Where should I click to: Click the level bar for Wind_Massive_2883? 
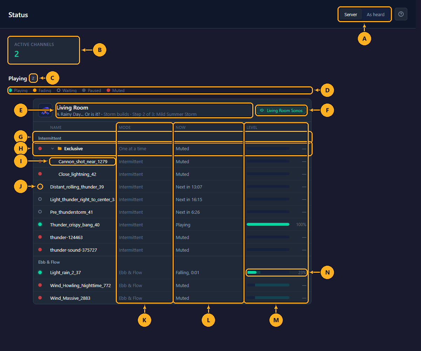(268, 298)
